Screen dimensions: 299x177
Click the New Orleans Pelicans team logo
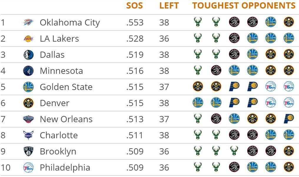[x=28, y=119]
